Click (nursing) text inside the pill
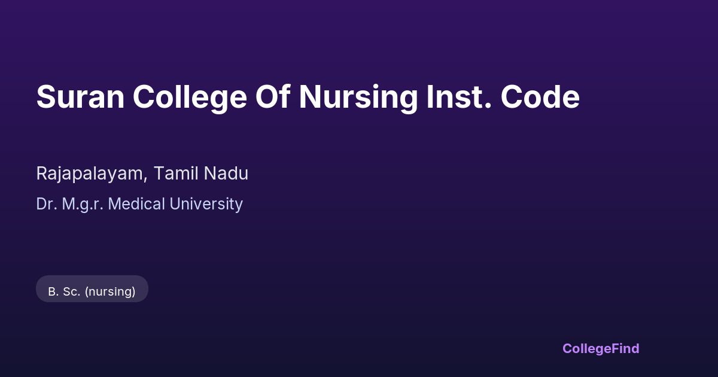Viewport: 718px width, 377px height. 110,291
